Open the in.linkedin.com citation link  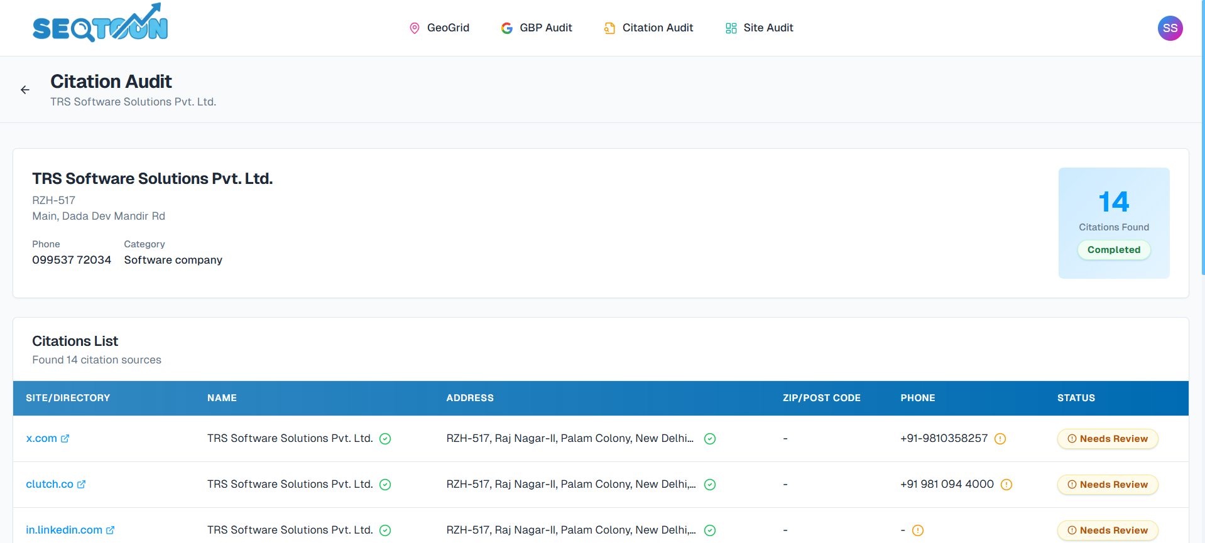[64, 530]
